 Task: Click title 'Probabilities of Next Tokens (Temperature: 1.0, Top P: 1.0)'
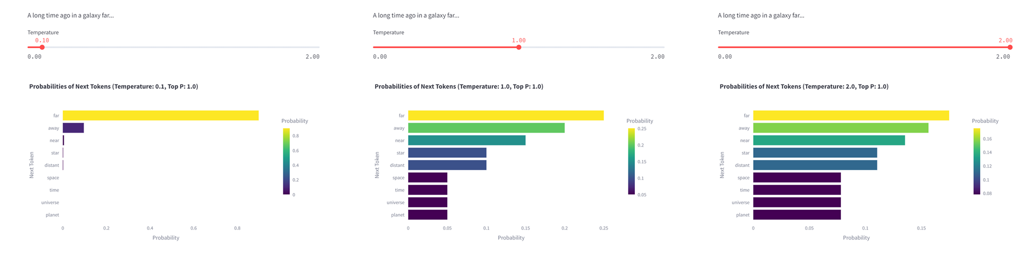(459, 87)
